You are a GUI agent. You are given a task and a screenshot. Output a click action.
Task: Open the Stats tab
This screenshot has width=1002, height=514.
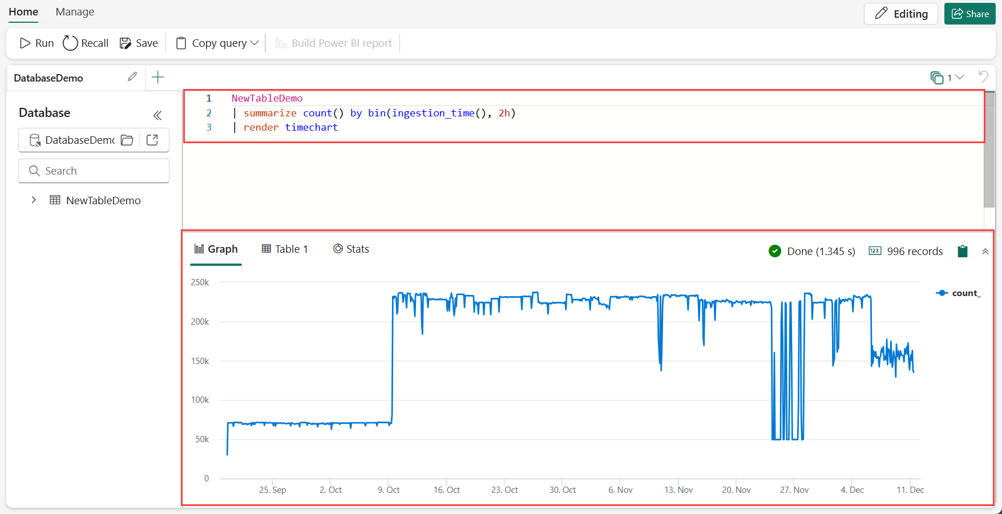pyautogui.click(x=351, y=249)
